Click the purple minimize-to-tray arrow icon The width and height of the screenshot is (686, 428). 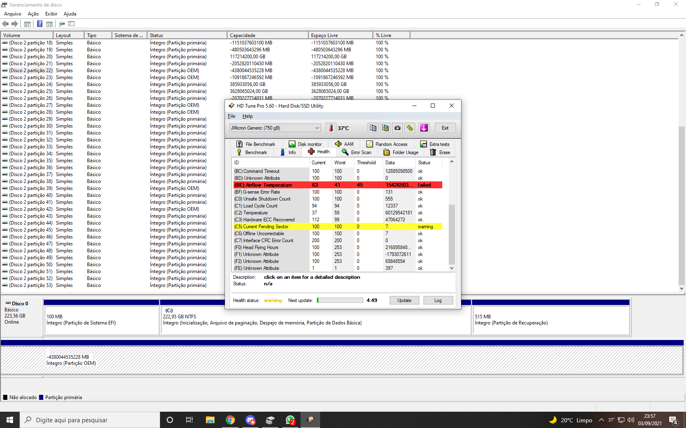pyautogui.click(x=424, y=128)
